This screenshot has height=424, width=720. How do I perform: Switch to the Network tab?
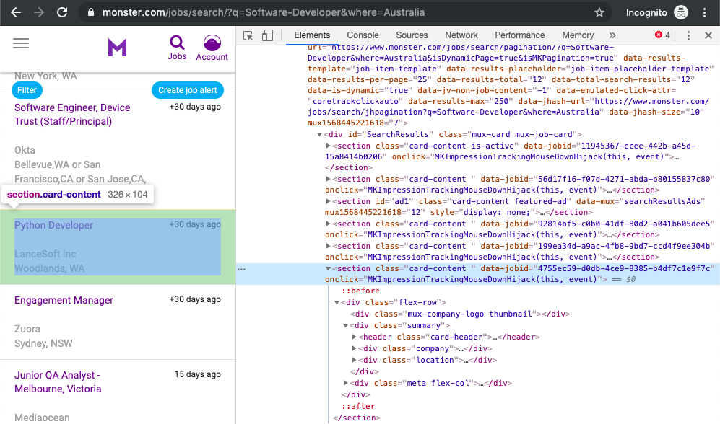[461, 35]
